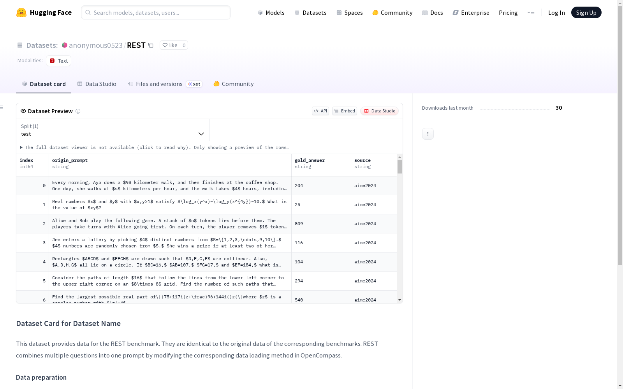This screenshot has height=389, width=623.
Task: Focus the search models, datasets, users field
Action: (156, 12)
